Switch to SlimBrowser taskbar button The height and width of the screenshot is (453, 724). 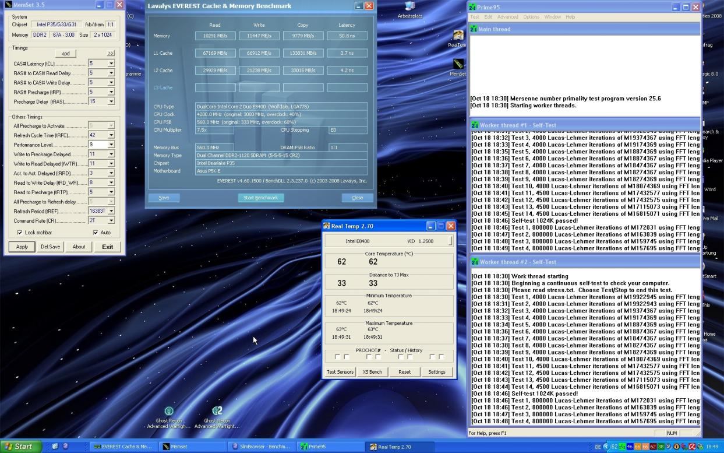tap(260, 447)
